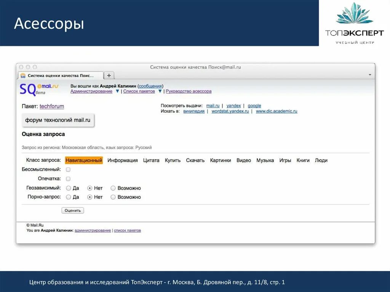390x292 pixels.
Task: Open a new browser tab with plus button
Action: coord(109,75)
